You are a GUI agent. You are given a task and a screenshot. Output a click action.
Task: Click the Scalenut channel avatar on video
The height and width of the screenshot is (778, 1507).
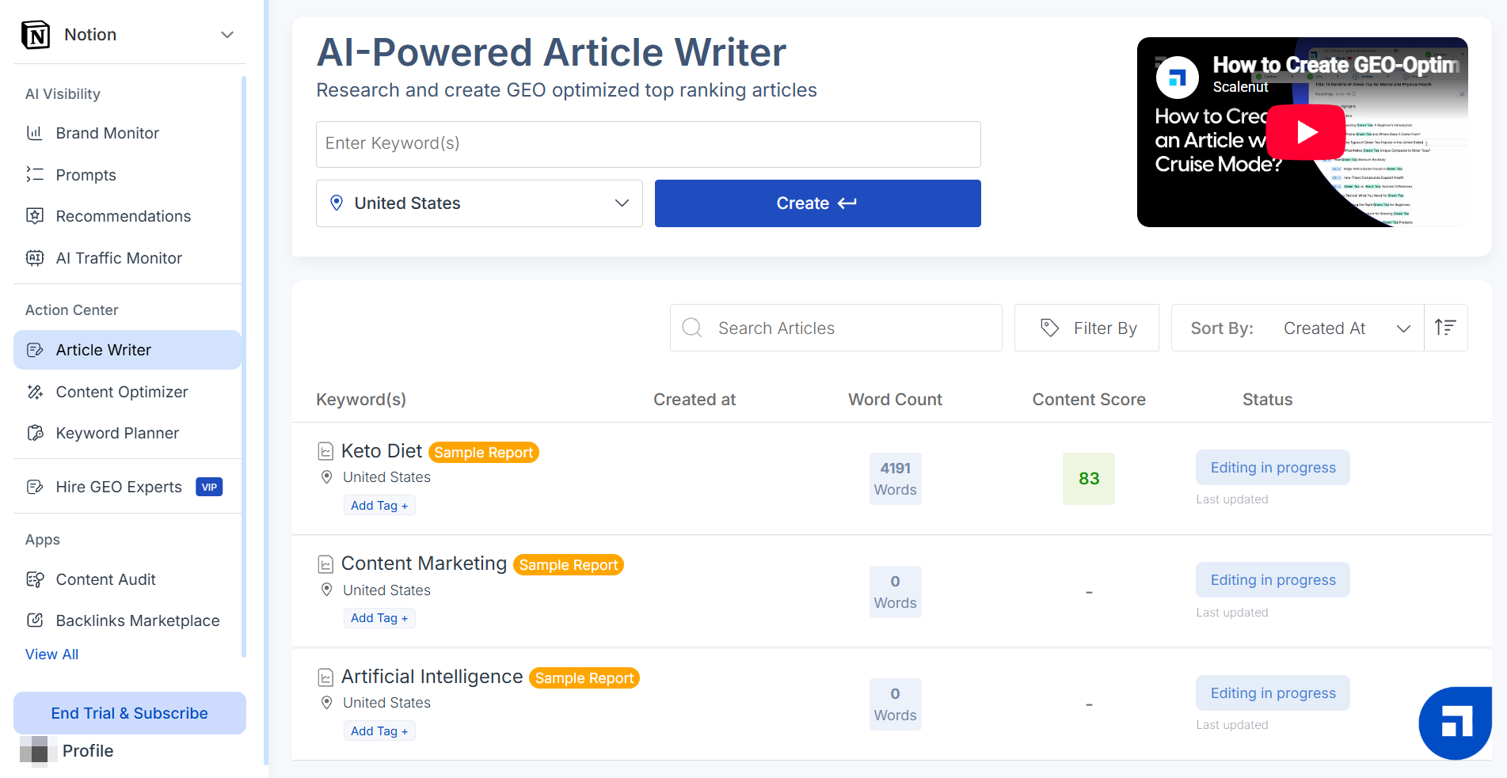point(1178,77)
